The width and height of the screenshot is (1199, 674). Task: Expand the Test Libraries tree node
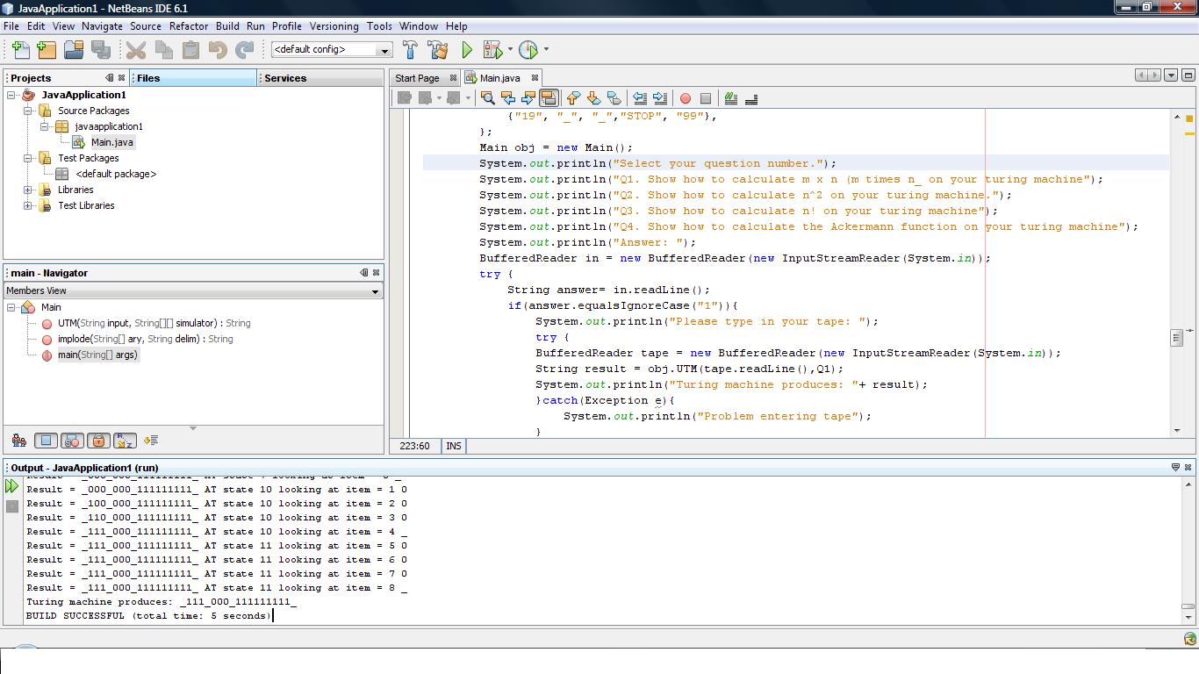click(28, 205)
